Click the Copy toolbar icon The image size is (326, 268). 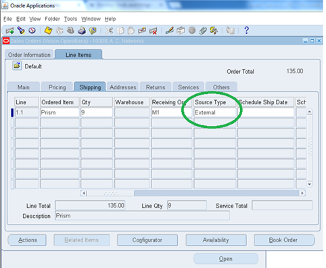120,30
